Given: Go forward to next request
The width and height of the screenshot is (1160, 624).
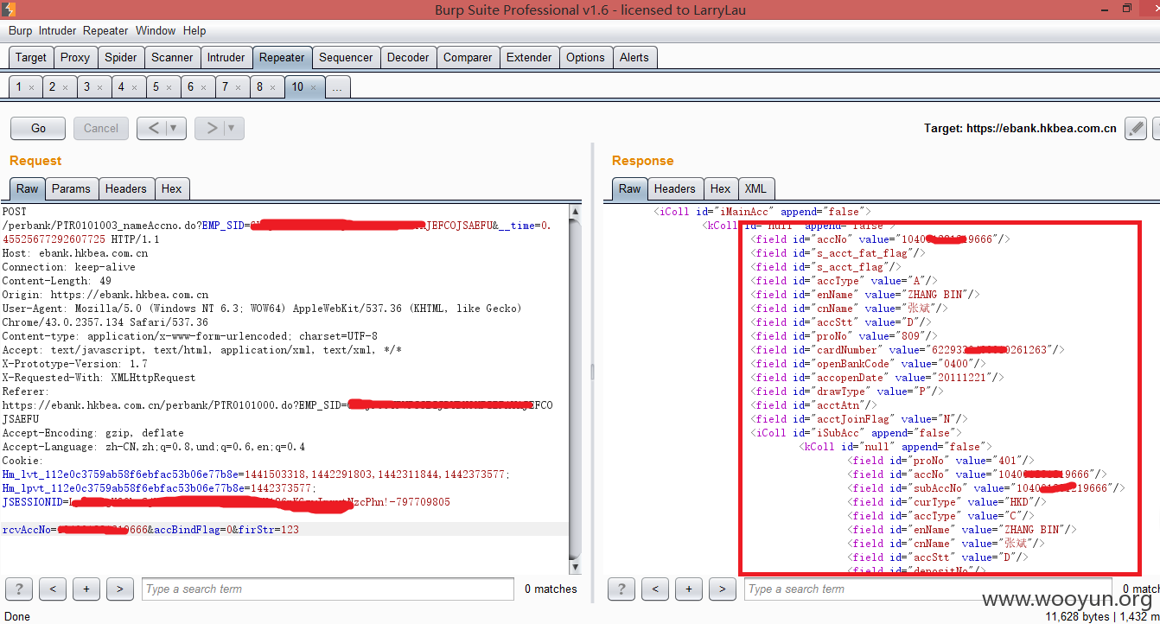Looking at the screenshot, I should 211,128.
